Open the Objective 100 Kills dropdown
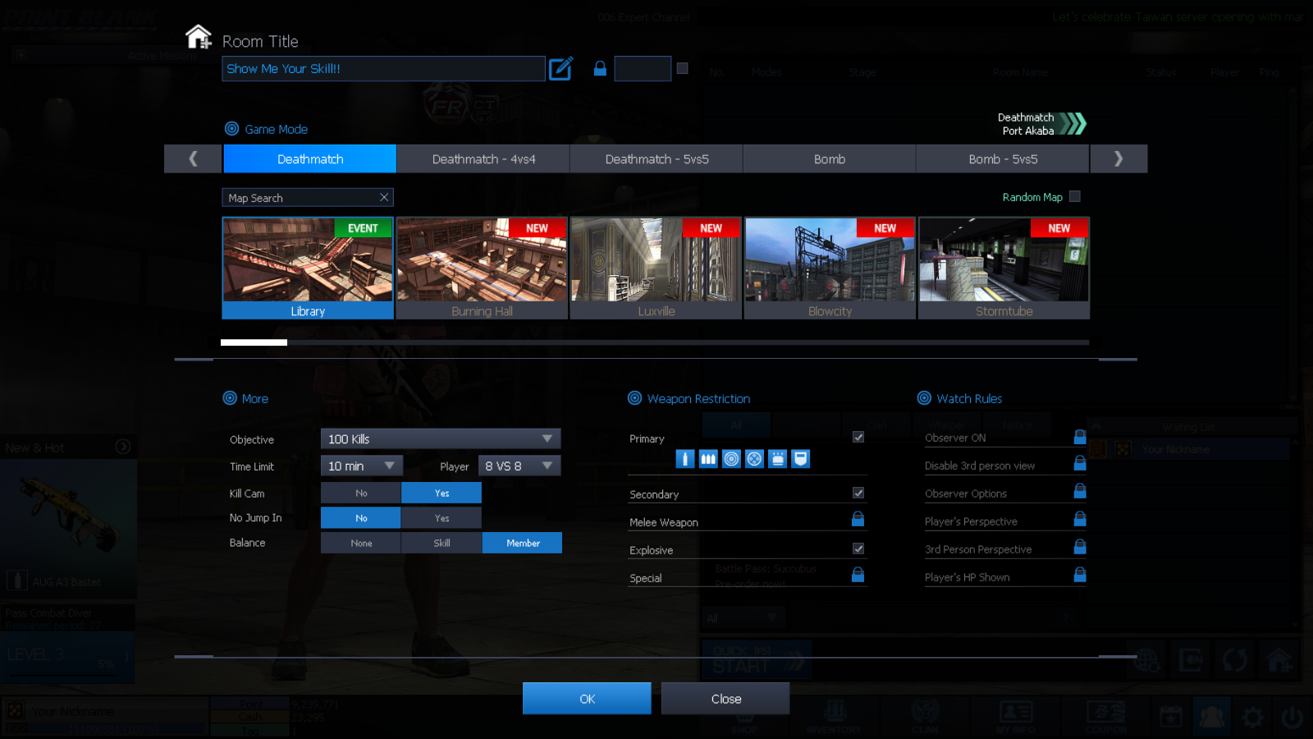The width and height of the screenshot is (1313, 739). [441, 439]
